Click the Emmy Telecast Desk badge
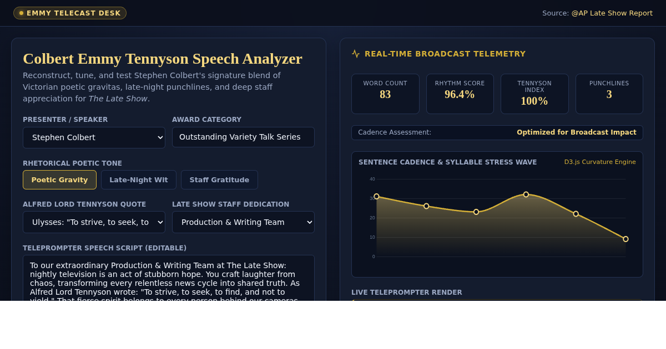 click(x=70, y=13)
